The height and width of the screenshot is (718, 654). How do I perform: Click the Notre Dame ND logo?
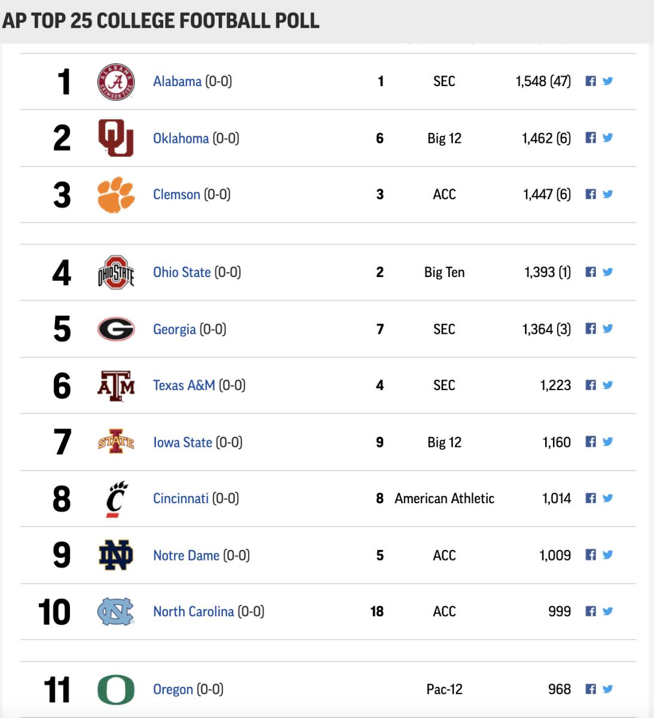coord(116,555)
